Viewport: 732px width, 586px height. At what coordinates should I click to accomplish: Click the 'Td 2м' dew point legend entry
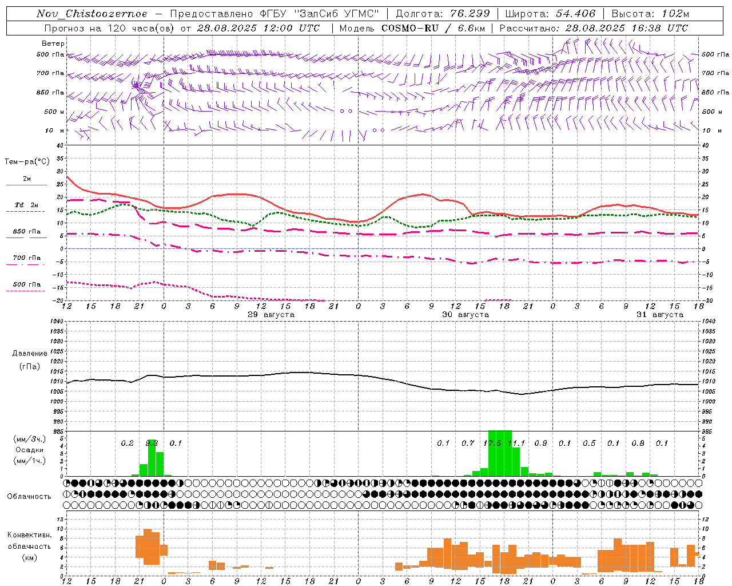26,205
